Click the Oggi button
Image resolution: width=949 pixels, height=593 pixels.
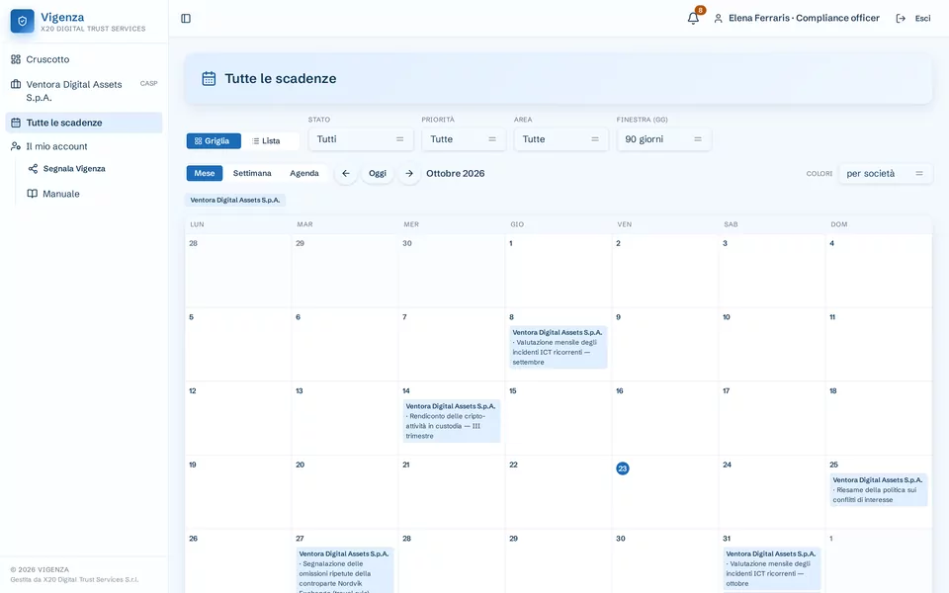coord(378,174)
